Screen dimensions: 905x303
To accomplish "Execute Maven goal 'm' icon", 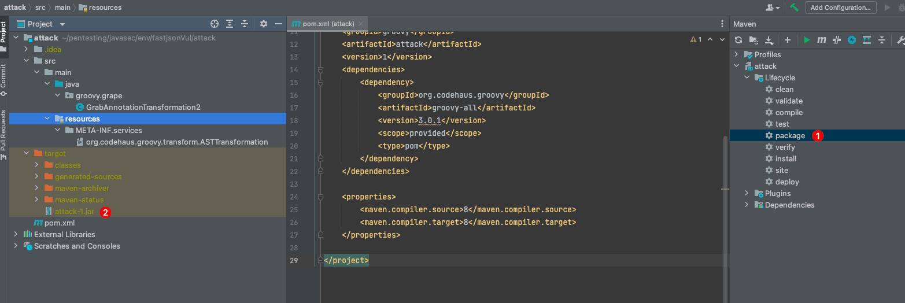I will click(x=822, y=40).
